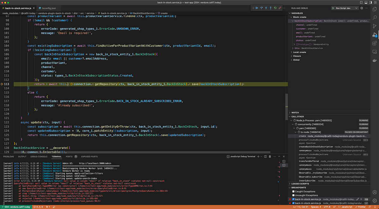Open the Run and Debug view icon
Image resolution: width=379 pixels, height=209 pixels.
[x=375, y=35]
